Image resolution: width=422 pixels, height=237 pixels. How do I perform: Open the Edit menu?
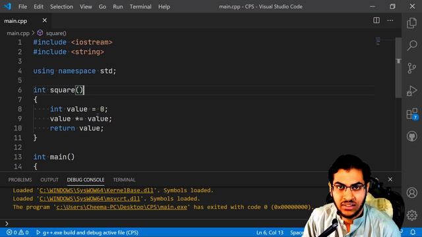38,7
